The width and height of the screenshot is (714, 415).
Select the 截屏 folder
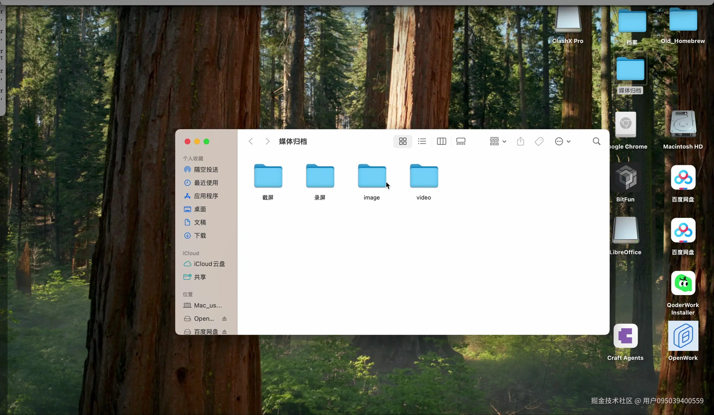(268, 176)
